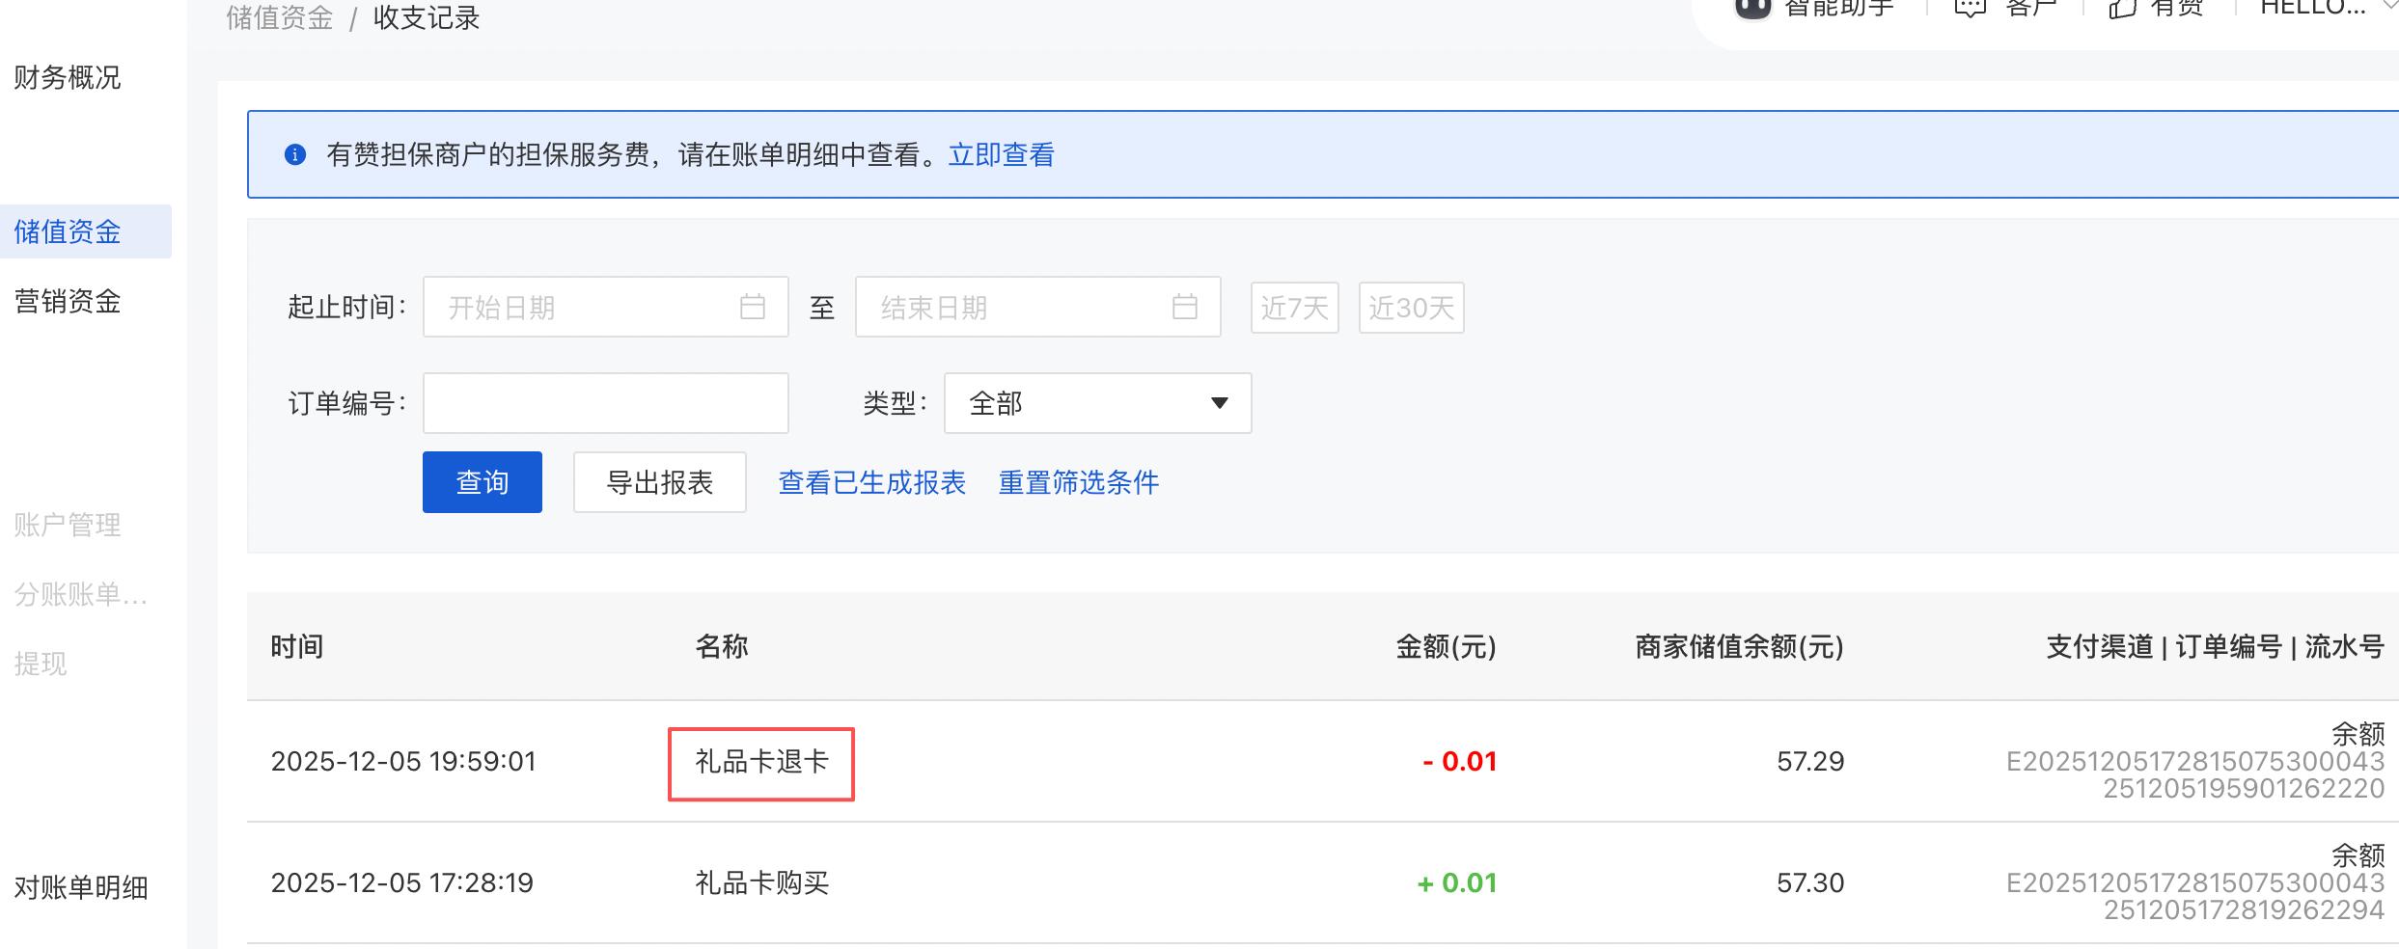Click the blue info icon in banner
The image size is (2399, 949).
pyautogui.click(x=295, y=154)
